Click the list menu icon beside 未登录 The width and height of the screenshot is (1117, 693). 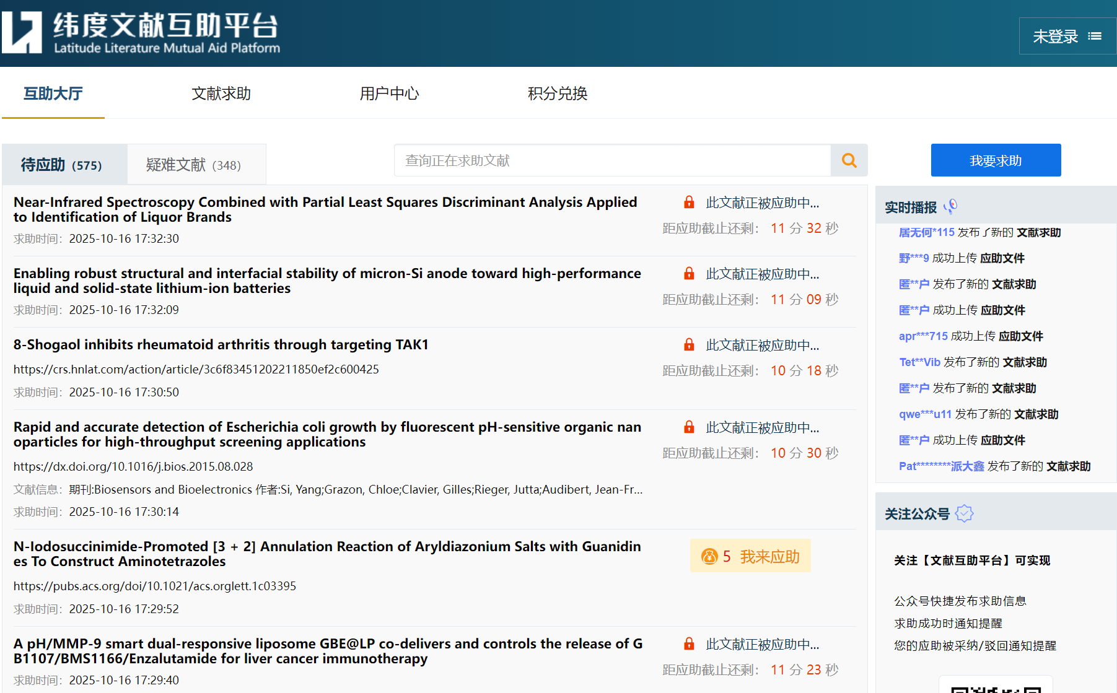pos(1095,37)
